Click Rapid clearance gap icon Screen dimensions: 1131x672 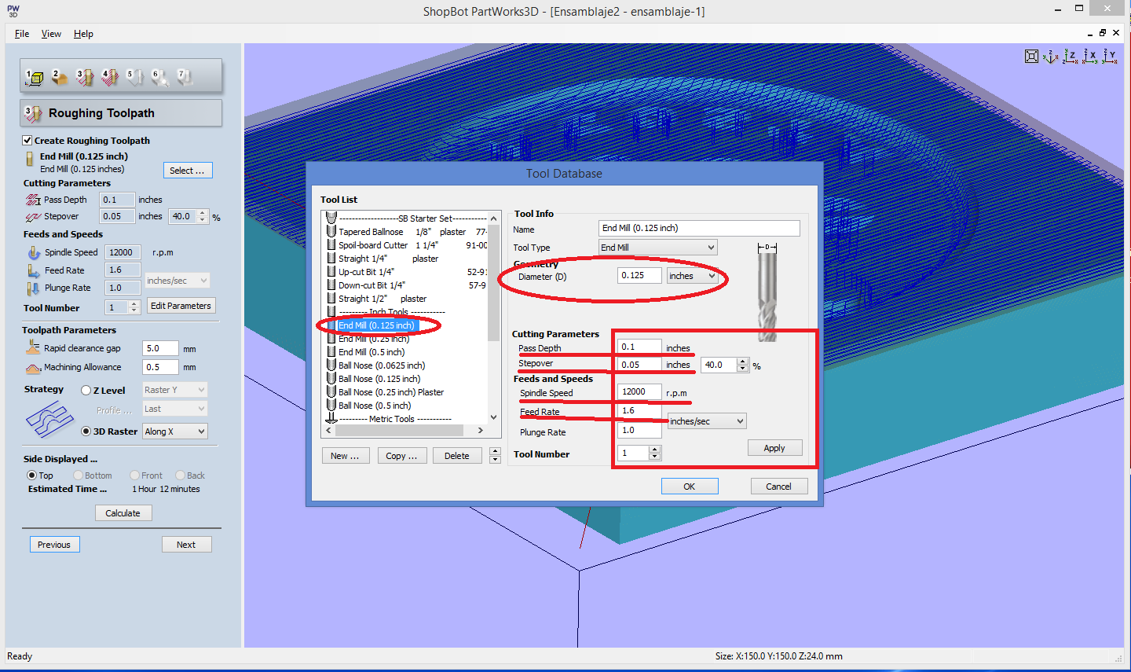pos(33,347)
